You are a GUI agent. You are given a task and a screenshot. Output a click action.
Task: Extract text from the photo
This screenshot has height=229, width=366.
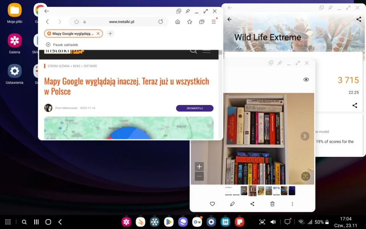click(305, 176)
